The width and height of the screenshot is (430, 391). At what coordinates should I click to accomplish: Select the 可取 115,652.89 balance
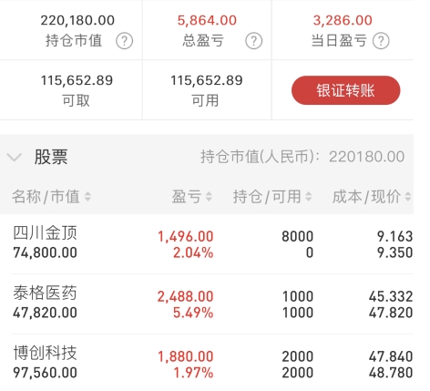[x=77, y=80]
